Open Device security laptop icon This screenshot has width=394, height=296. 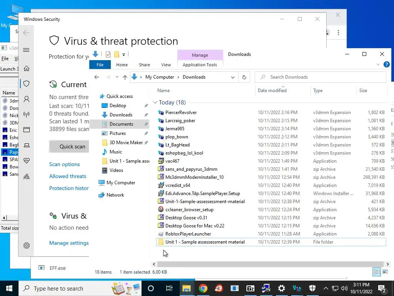click(x=27, y=145)
